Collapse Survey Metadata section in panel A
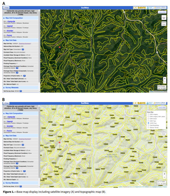This screenshot has height=196, width=170. click(21, 88)
